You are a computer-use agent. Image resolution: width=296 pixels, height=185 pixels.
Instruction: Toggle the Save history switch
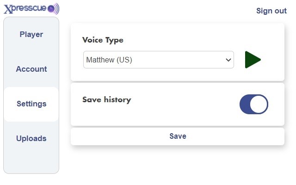[253, 105]
